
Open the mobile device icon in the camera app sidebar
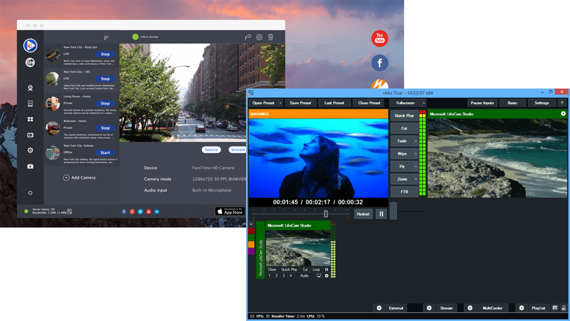click(x=30, y=104)
